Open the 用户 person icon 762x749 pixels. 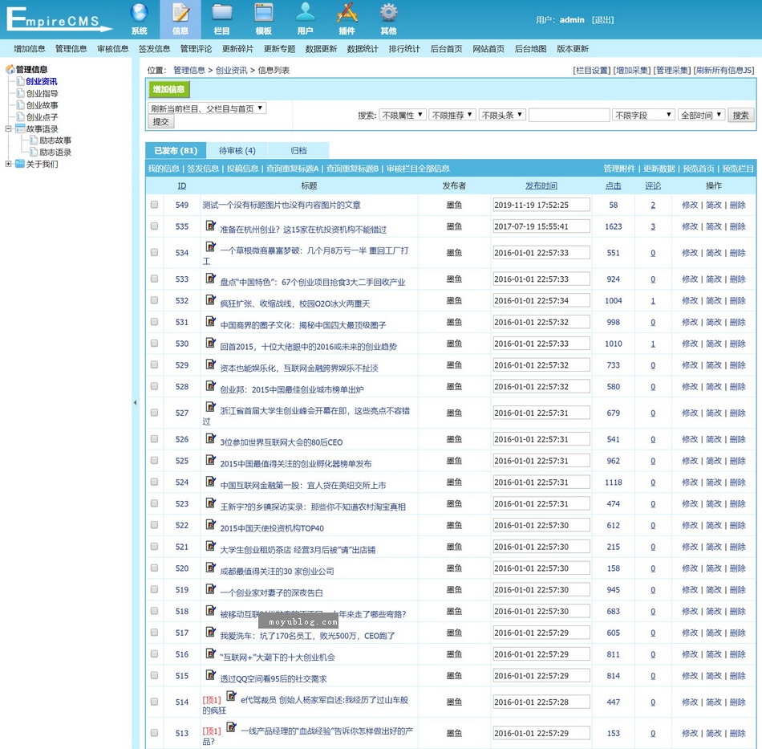[305, 13]
